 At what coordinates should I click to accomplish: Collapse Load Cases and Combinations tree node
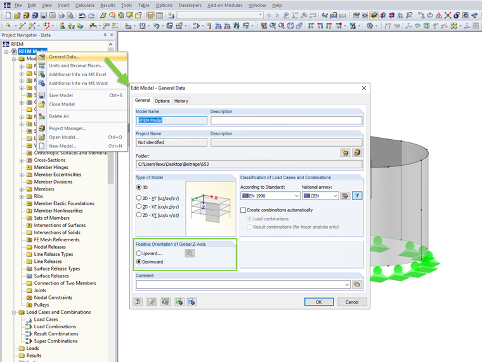(14, 312)
